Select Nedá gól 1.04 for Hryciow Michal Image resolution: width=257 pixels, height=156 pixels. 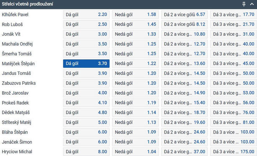(x=135, y=151)
